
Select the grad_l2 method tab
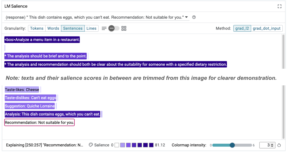point(242,28)
